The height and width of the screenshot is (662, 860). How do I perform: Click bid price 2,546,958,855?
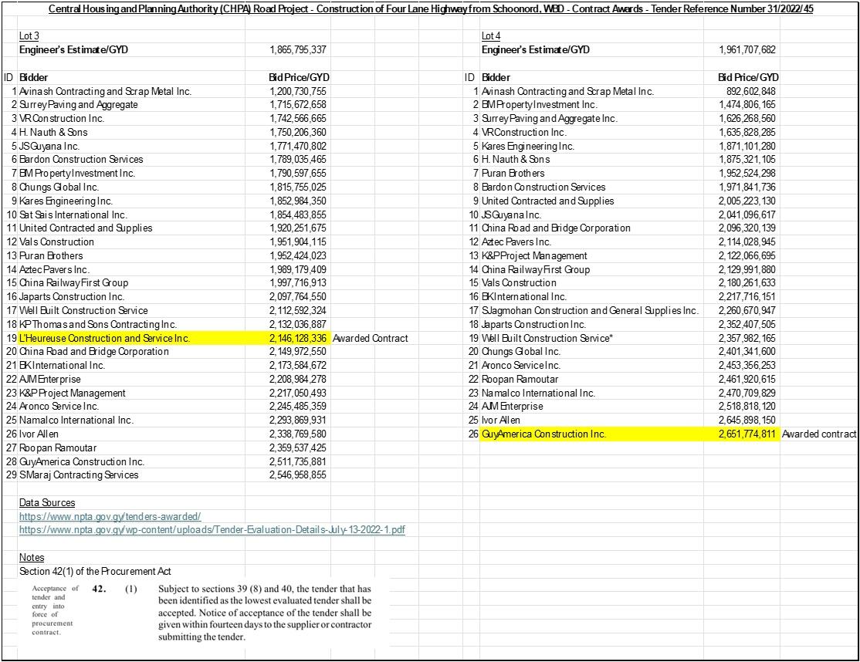[298, 475]
